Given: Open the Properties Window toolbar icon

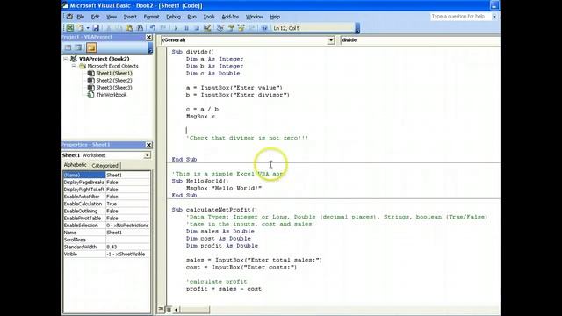Looking at the screenshot, I should pos(231,28).
